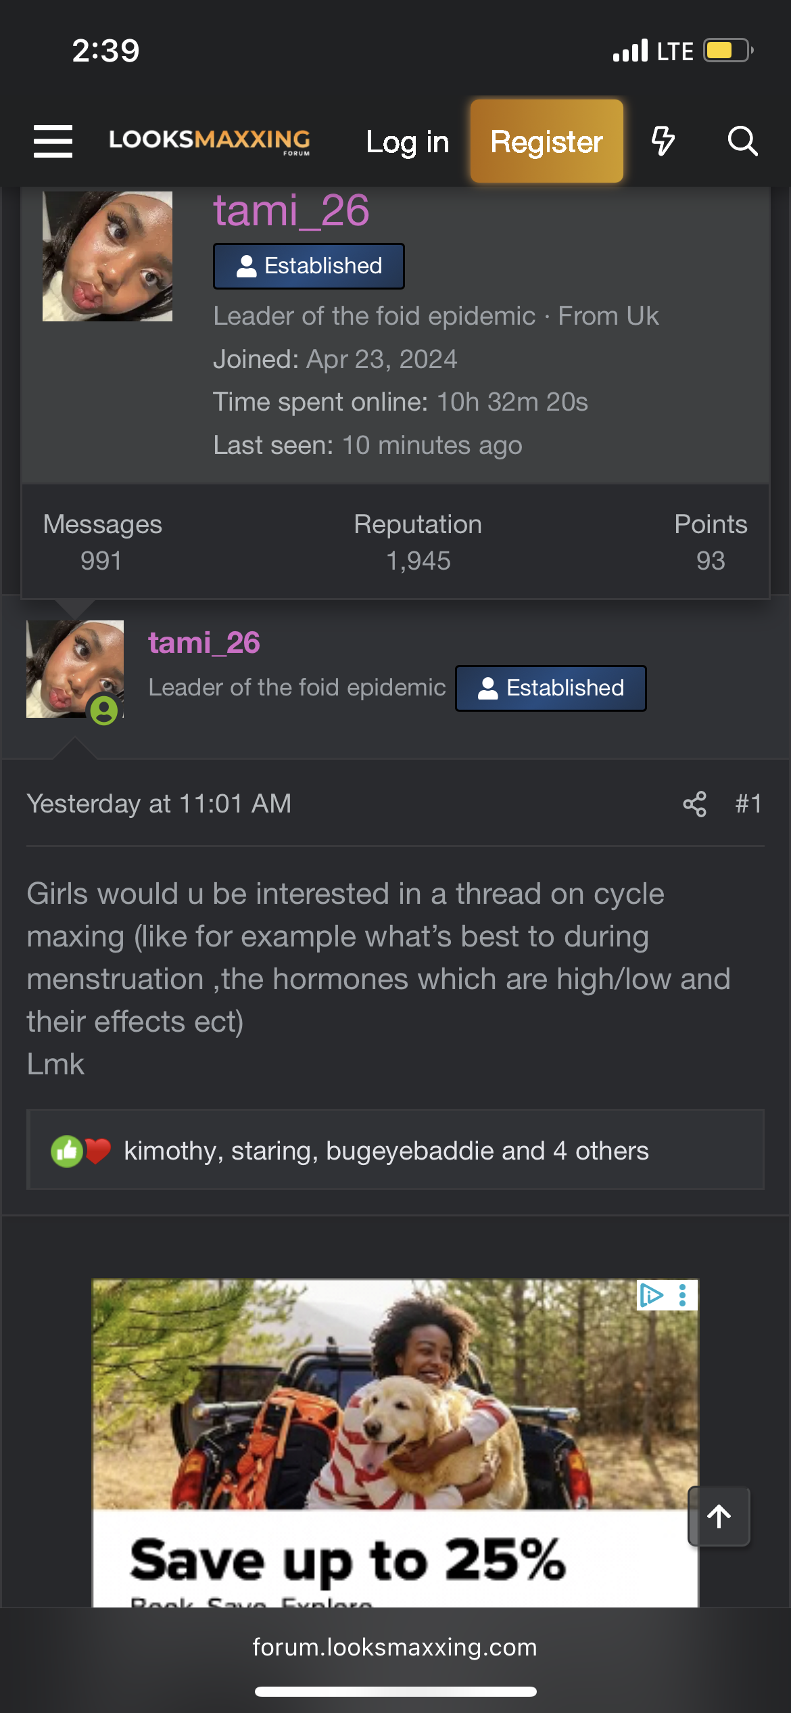Click the share icon on post #1
The image size is (791, 1713).
(694, 804)
